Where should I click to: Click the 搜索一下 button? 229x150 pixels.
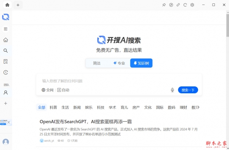[188, 90]
